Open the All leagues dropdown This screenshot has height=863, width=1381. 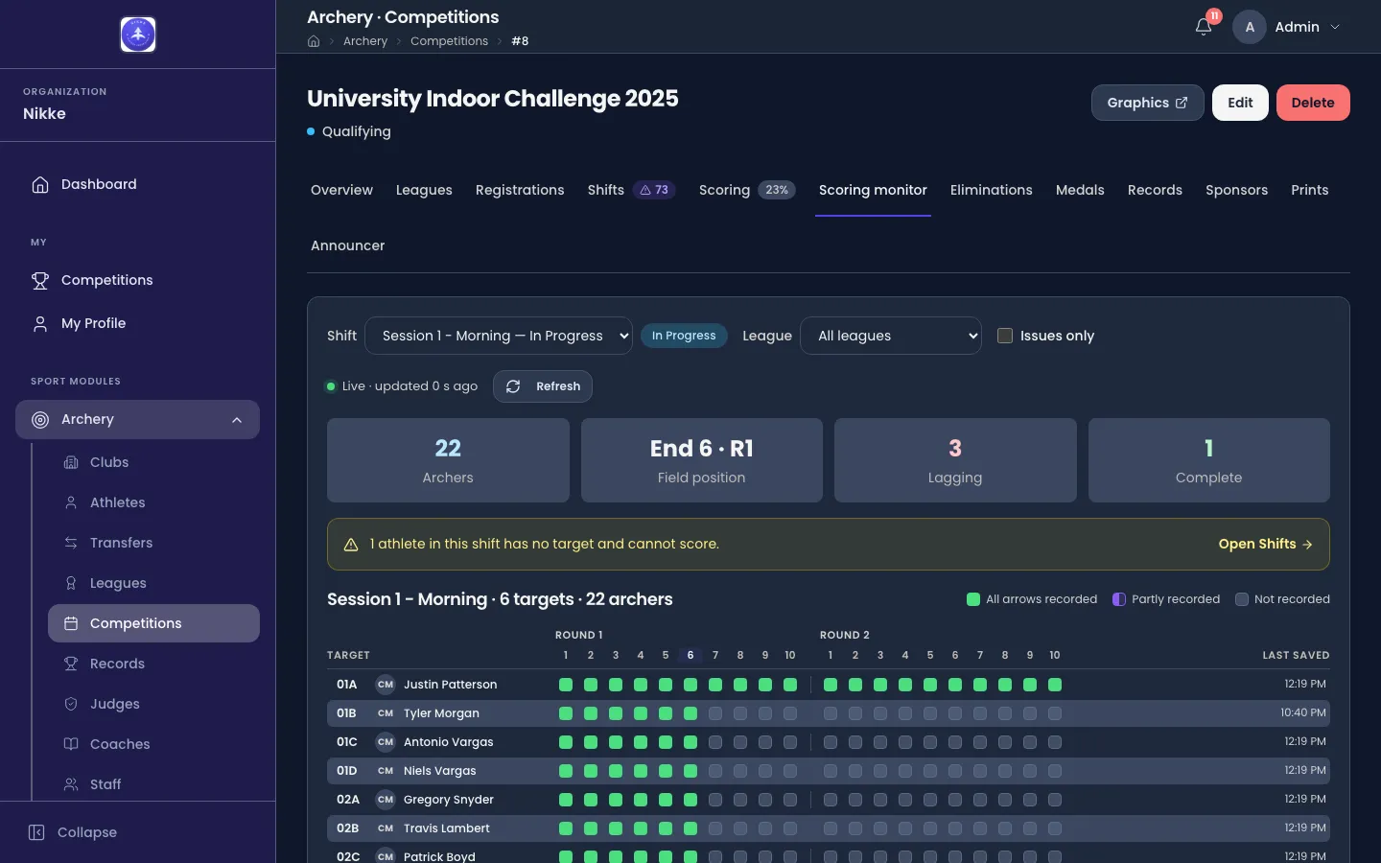click(891, 336)
